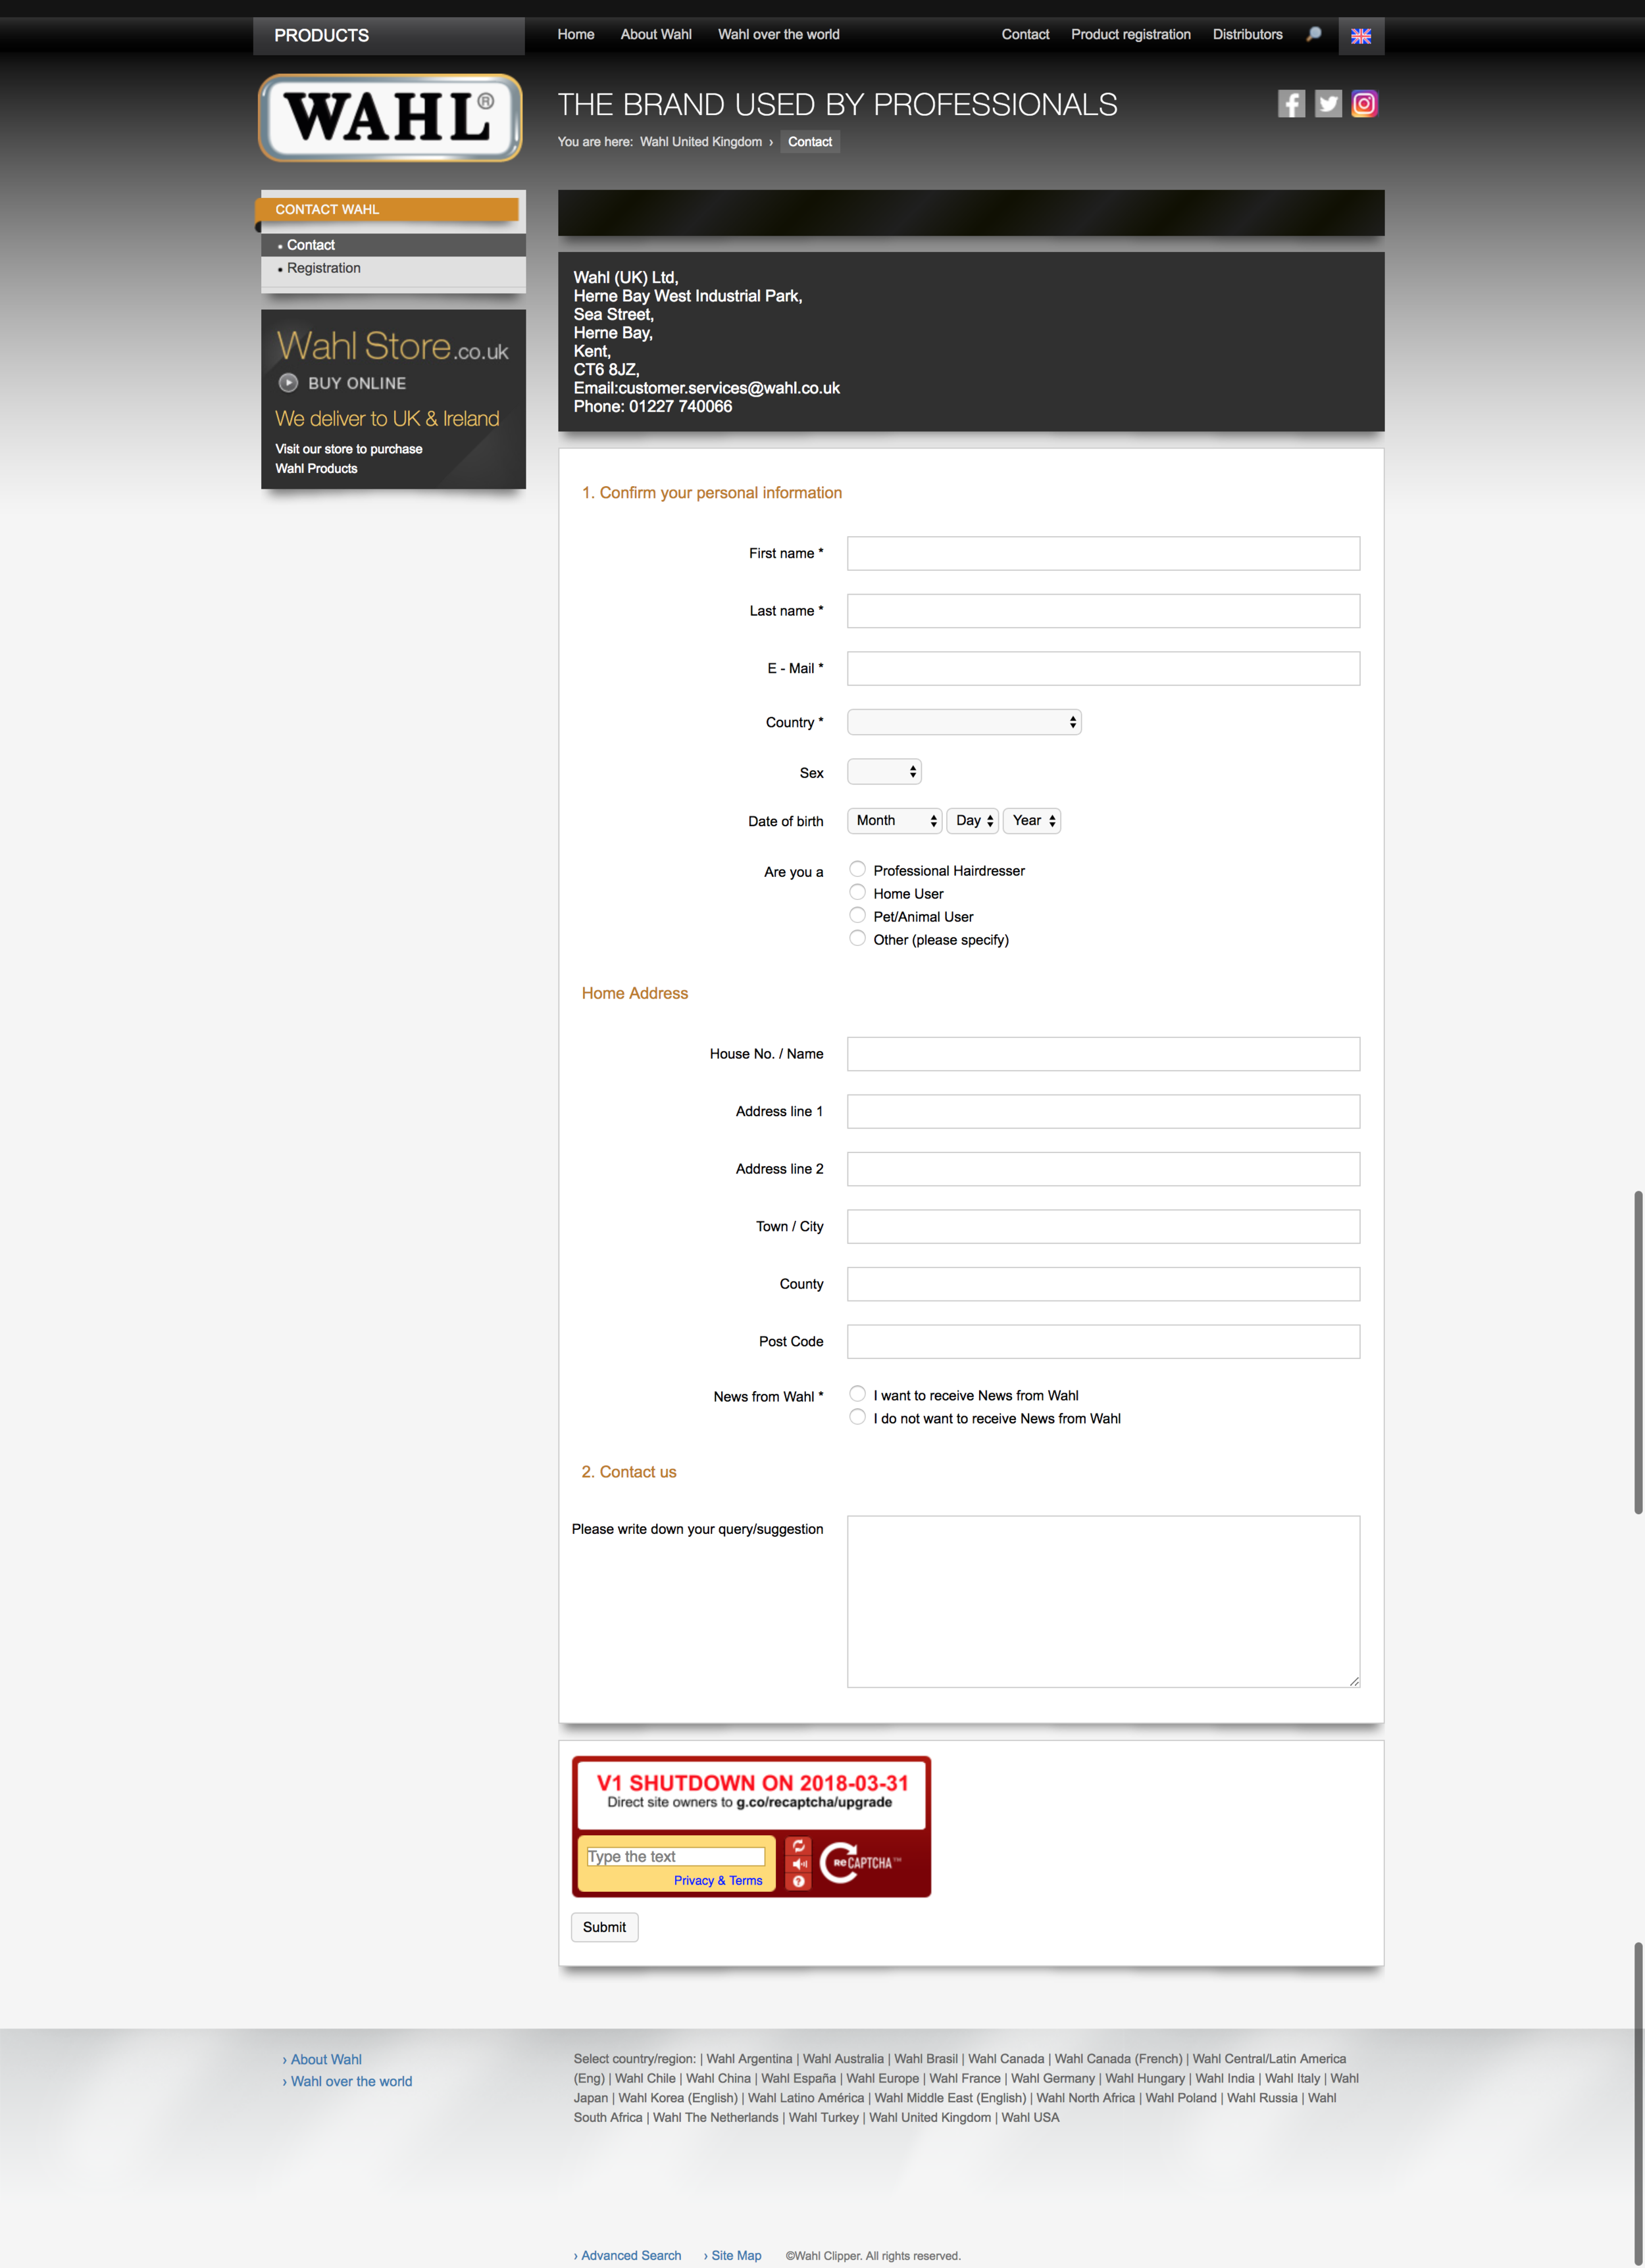Open the Site Map footer link
1645x2268 pixels.
736,2255
